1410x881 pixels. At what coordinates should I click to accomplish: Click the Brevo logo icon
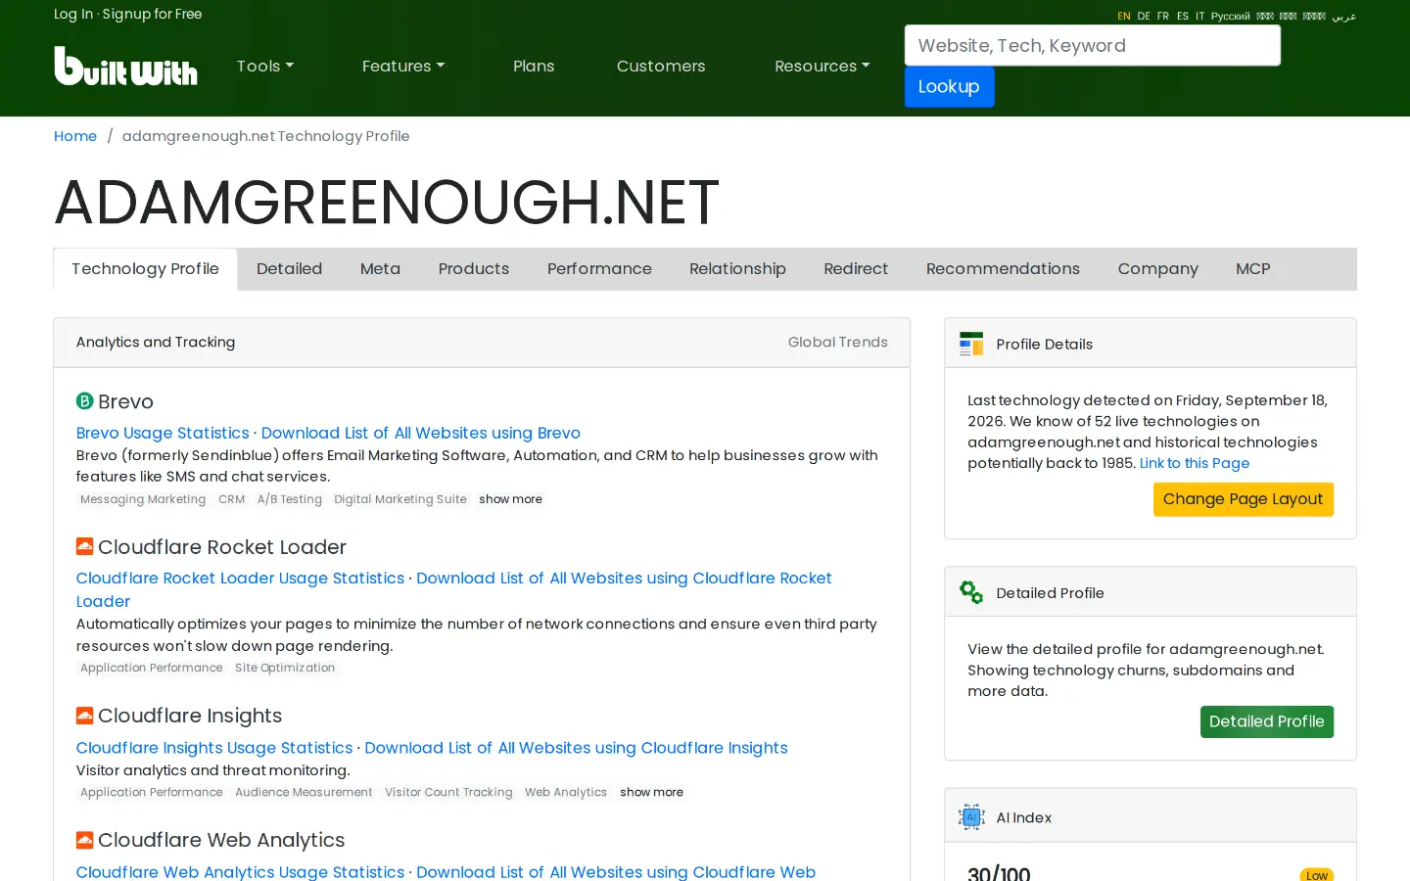(x=85, y=400)
